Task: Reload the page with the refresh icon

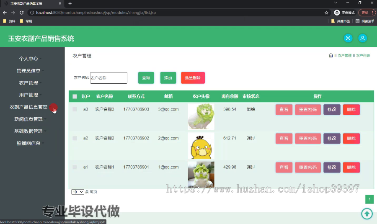Action: pos(22,13)
